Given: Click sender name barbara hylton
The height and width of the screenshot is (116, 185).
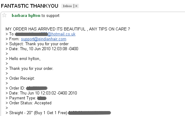Looking at the screenshot, I should tap(26, 16).
